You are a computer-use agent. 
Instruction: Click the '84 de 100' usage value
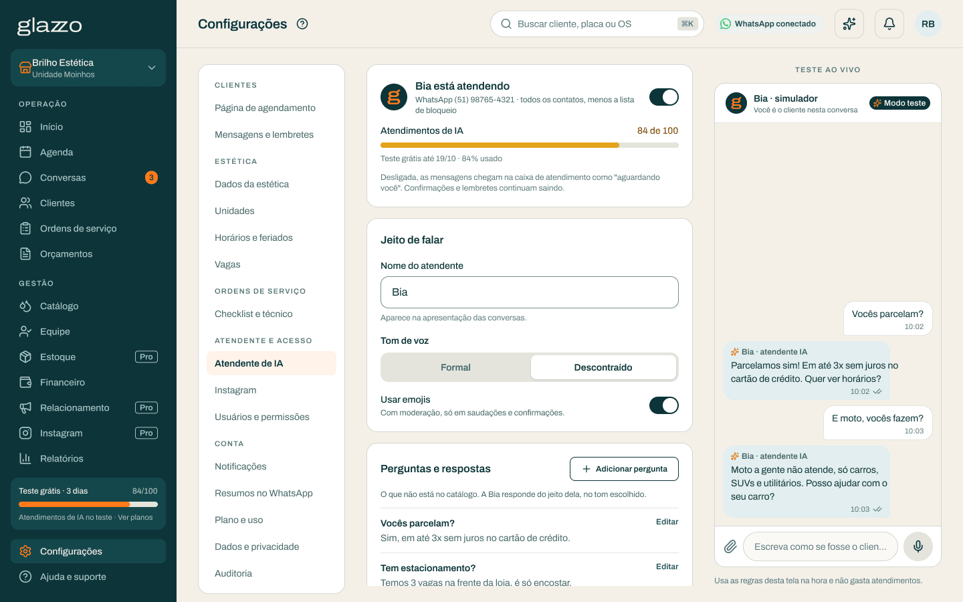point(657,130)
